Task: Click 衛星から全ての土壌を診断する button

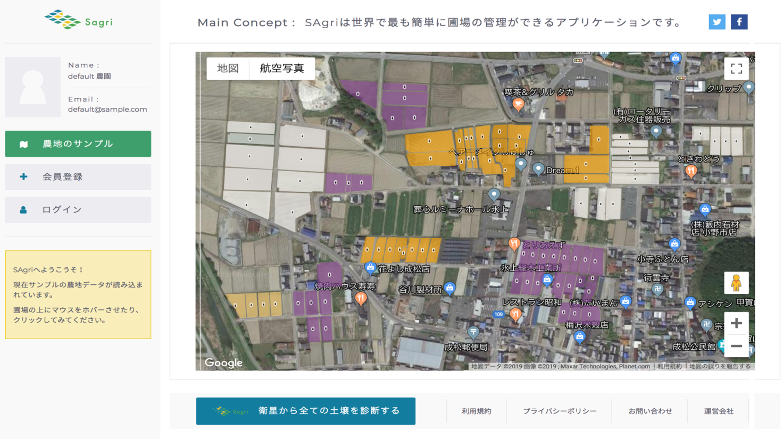Action: (x=305, y=411)
